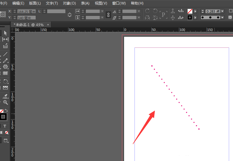Screen dimensions: 233x161
Task: Click rotate 90 degrees clockwise icon
Action: click(x=147, y=11)
